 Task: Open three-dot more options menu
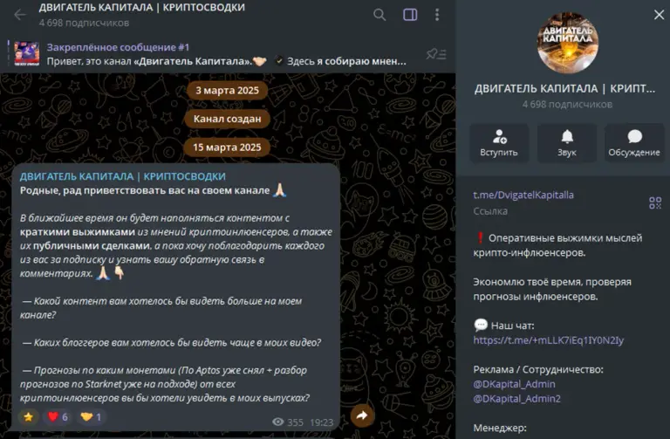pos(437,15)
